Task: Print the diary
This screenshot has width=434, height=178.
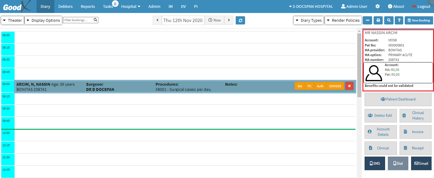Action: point(378,20)
